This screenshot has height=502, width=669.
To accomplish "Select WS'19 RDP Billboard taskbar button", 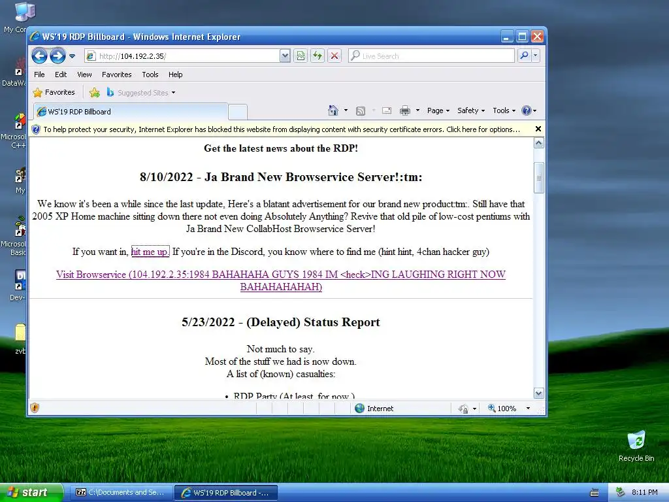I will 227,493.
